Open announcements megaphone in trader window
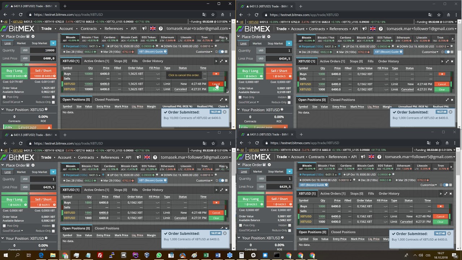The height and width of the screenshot is (260, 462). point(144,29)
